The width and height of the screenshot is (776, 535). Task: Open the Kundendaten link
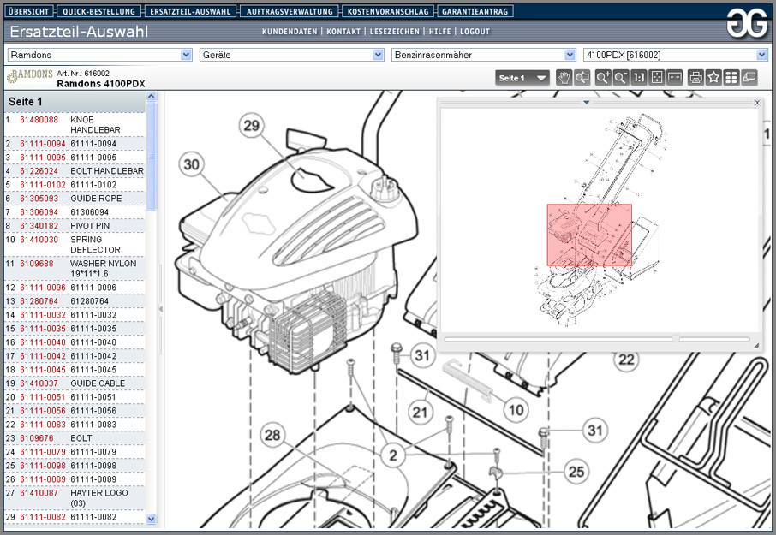290,31
